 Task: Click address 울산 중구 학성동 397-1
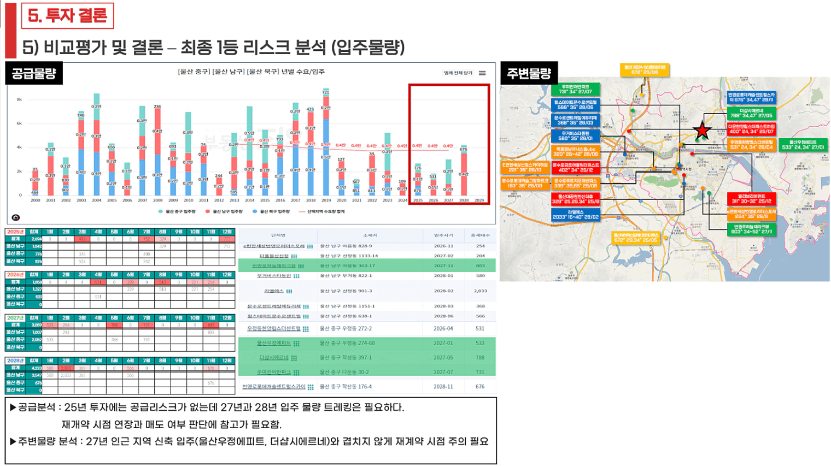pos(346,358)
